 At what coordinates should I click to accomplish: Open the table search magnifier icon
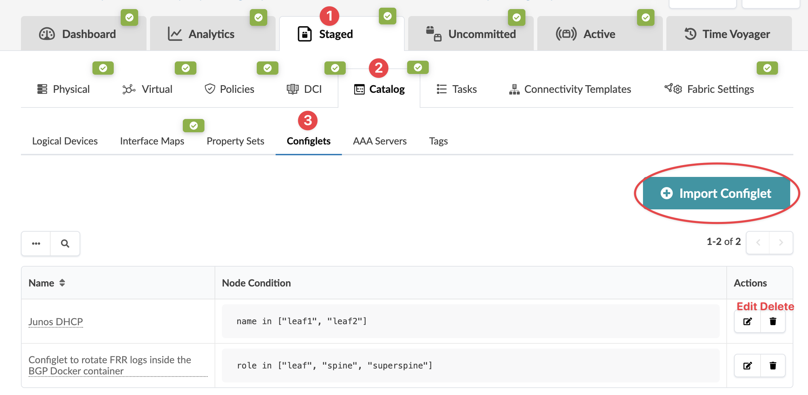65,244
